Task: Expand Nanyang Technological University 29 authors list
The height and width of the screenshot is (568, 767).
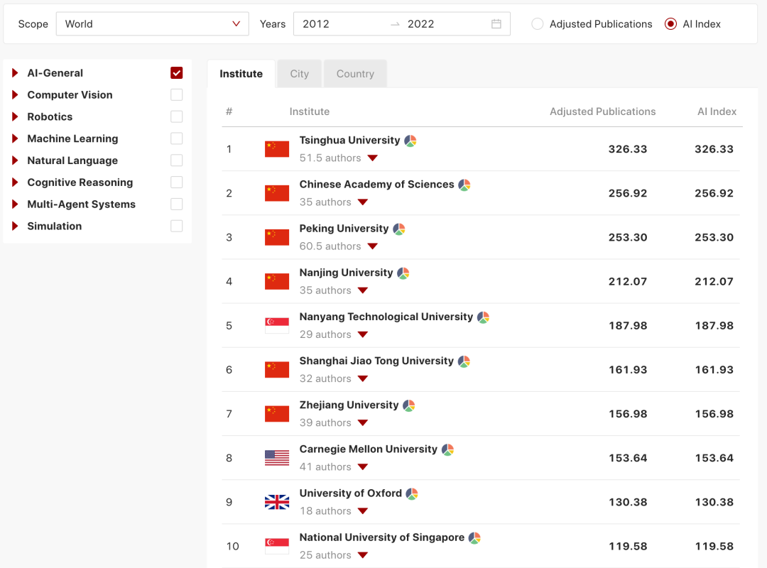Action: point(363,334)
